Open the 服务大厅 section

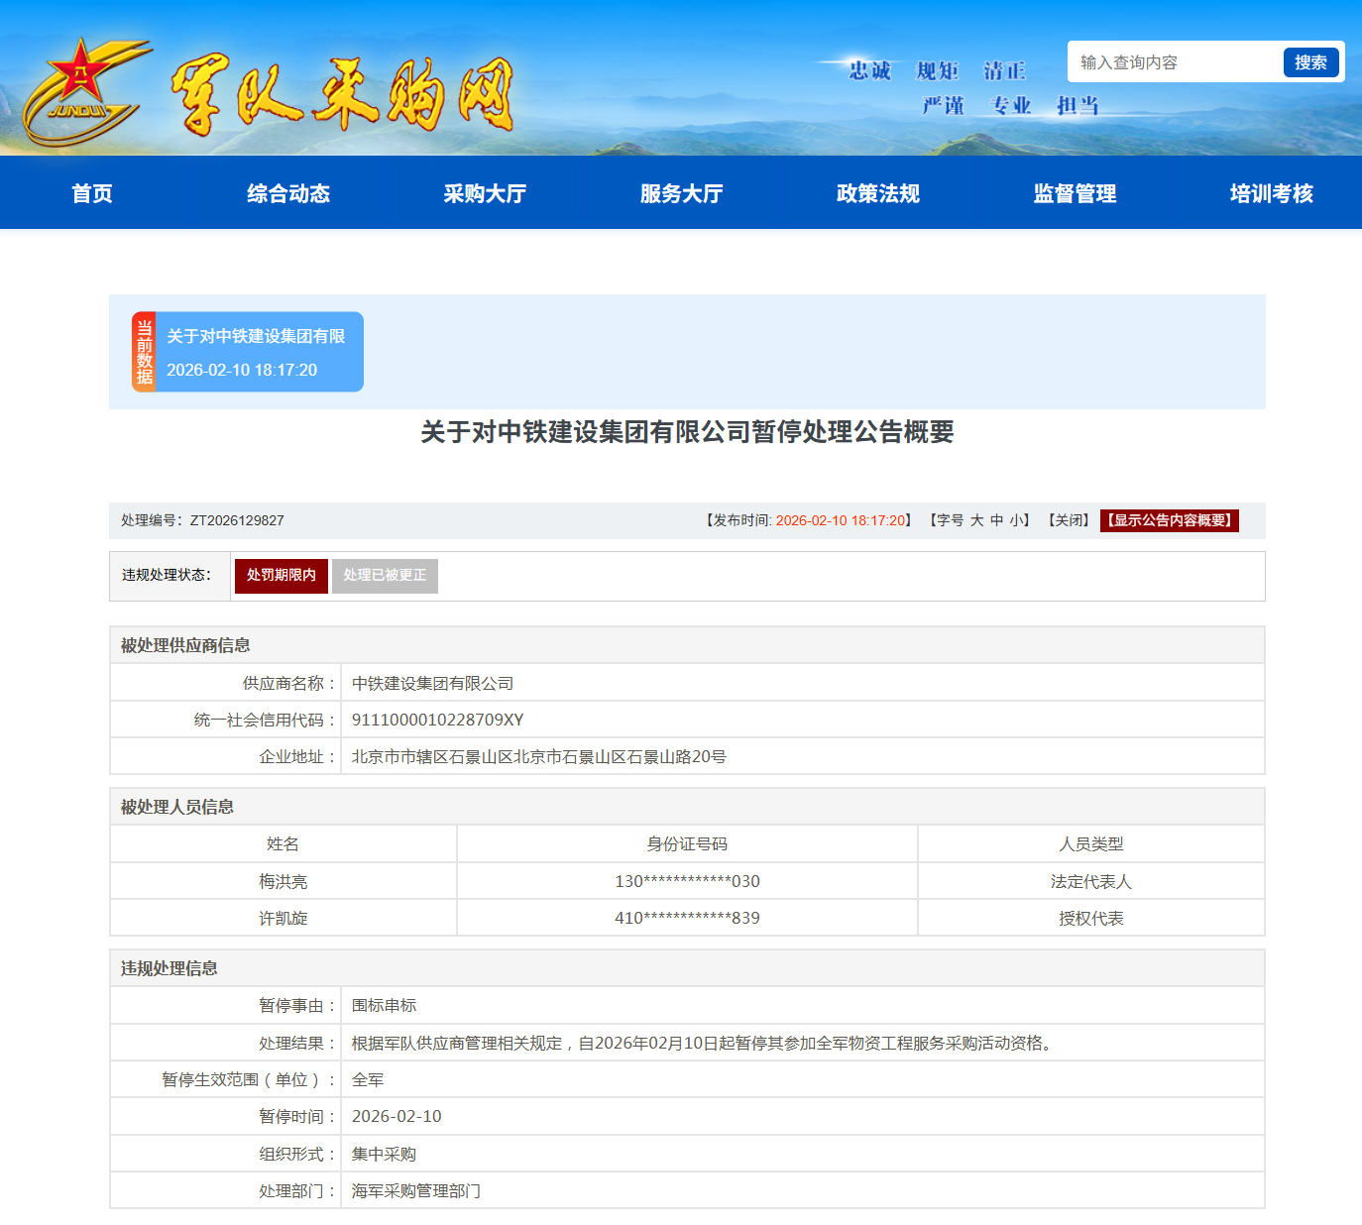(x=680, y=193)
